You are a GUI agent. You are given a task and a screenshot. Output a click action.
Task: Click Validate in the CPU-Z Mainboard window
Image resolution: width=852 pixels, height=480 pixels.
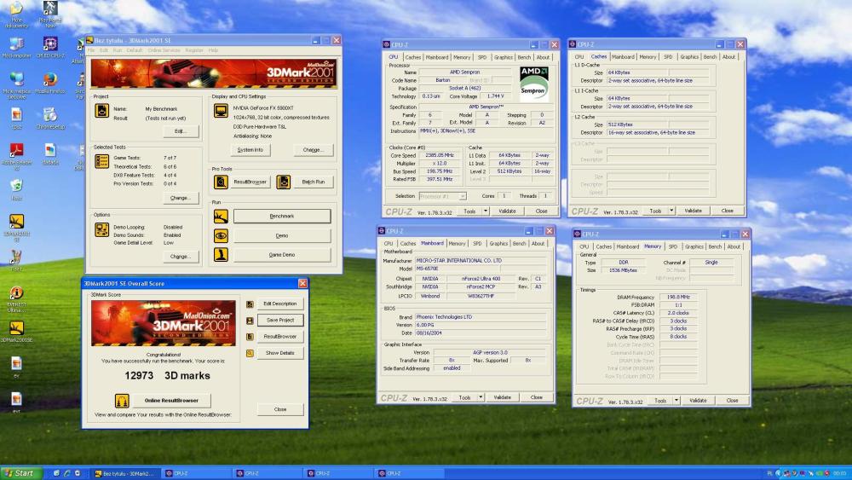click(x=502, y=397)
